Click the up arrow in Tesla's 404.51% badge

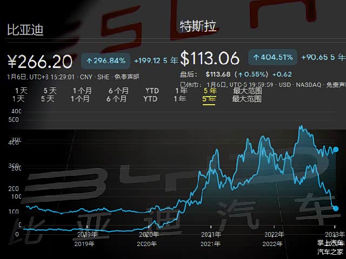255,57
